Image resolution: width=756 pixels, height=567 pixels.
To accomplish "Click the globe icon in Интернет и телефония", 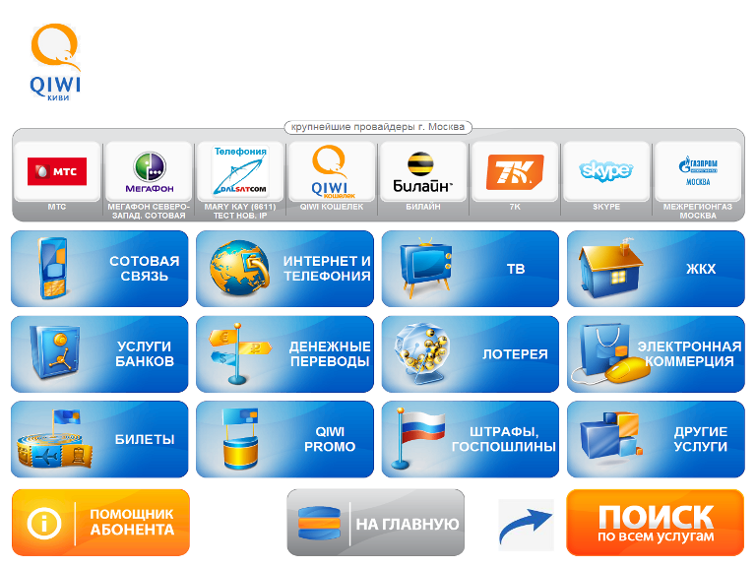I will pos(239,268).
